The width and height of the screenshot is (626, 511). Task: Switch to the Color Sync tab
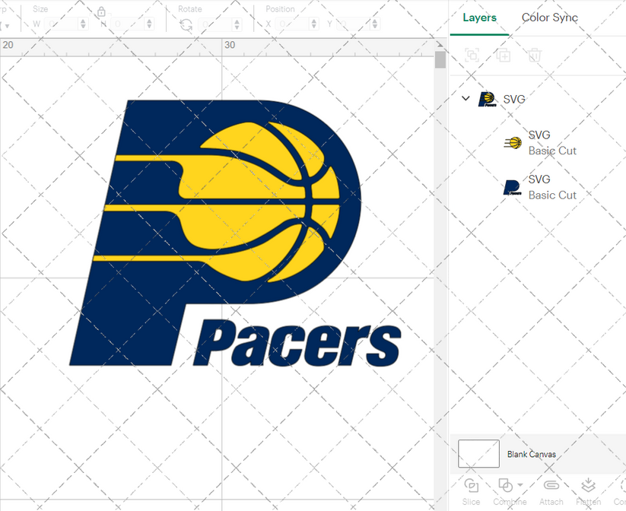pyautogui.click(x=549, y=17)
